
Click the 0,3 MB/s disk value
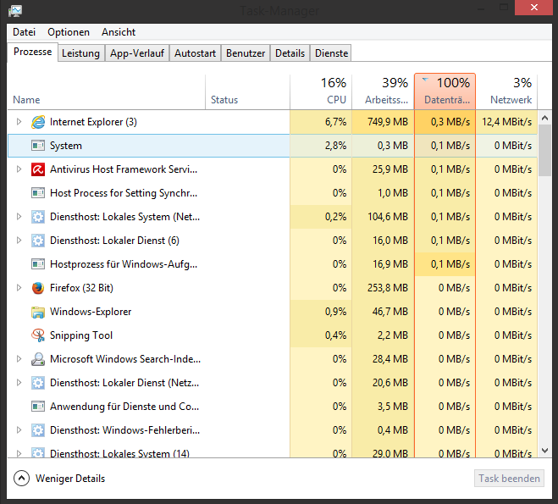coord(450,122)
